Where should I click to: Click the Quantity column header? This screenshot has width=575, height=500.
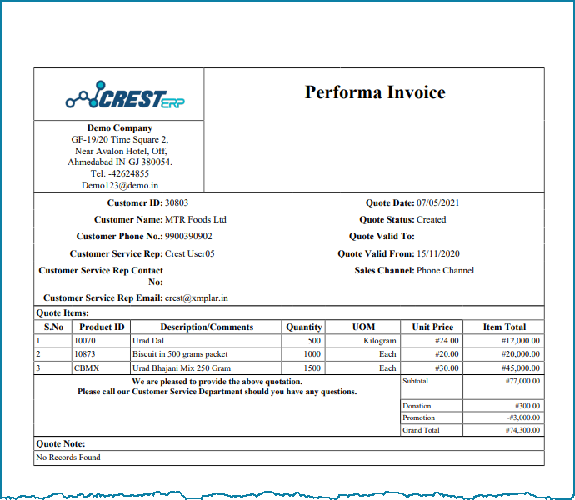pyautogui.click(x=303, y=327)
